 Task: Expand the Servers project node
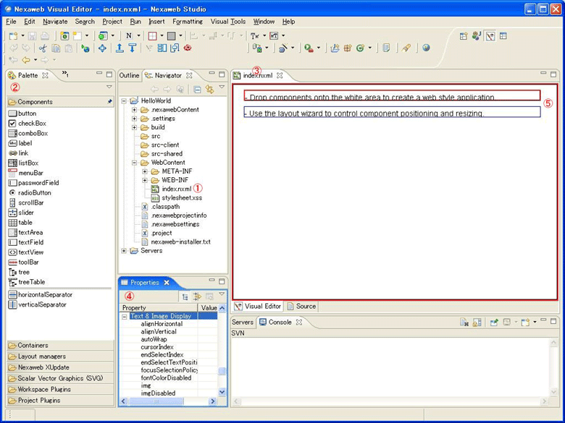tap(124, 251)
